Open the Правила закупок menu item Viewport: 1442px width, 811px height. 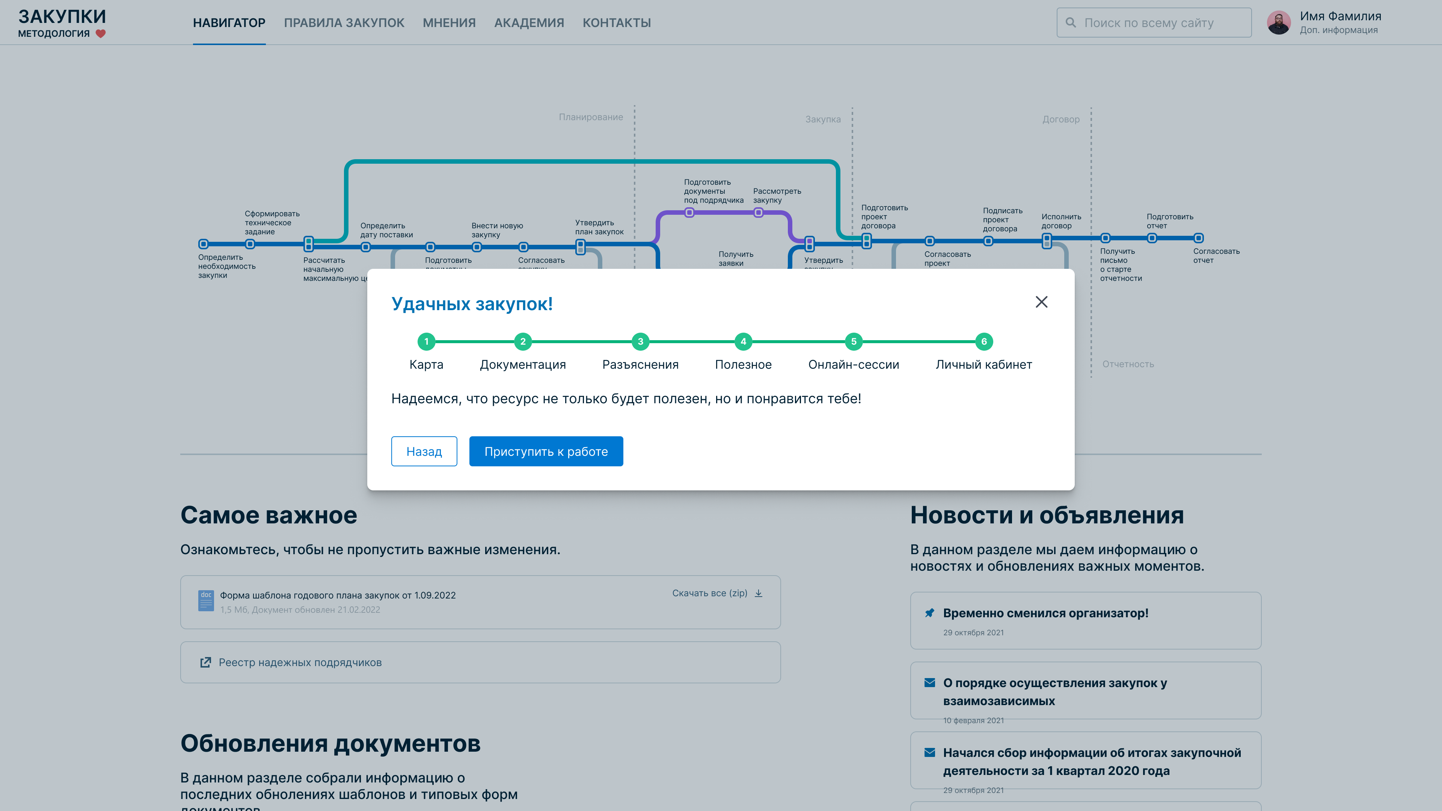click(x=344, y=23)
